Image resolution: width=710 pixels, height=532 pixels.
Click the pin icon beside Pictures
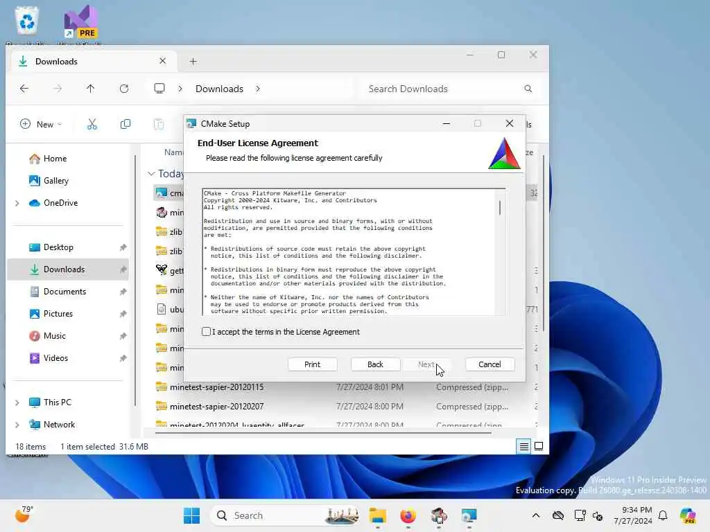(x=123, y=314)
